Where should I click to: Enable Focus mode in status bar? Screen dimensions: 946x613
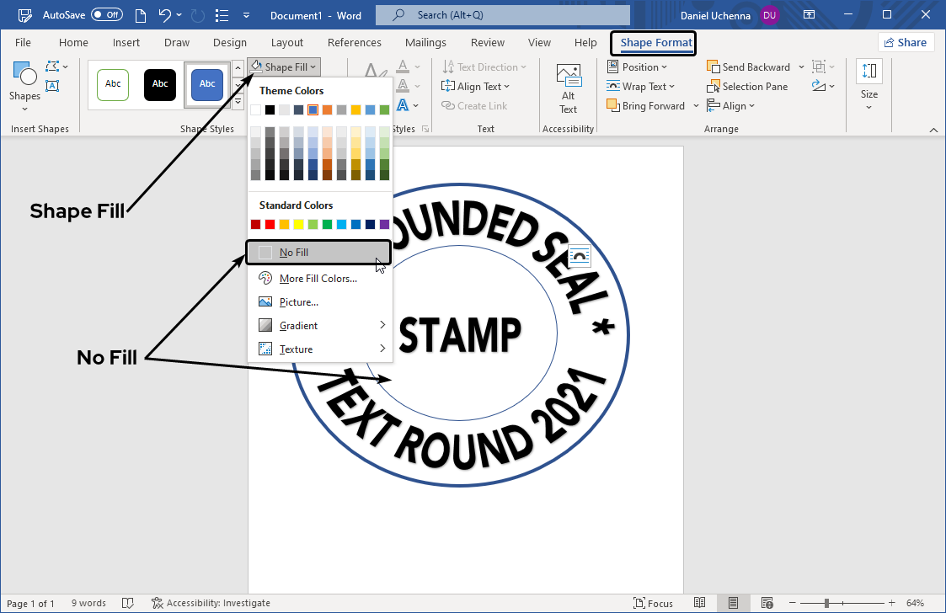(x=654, y=602)
